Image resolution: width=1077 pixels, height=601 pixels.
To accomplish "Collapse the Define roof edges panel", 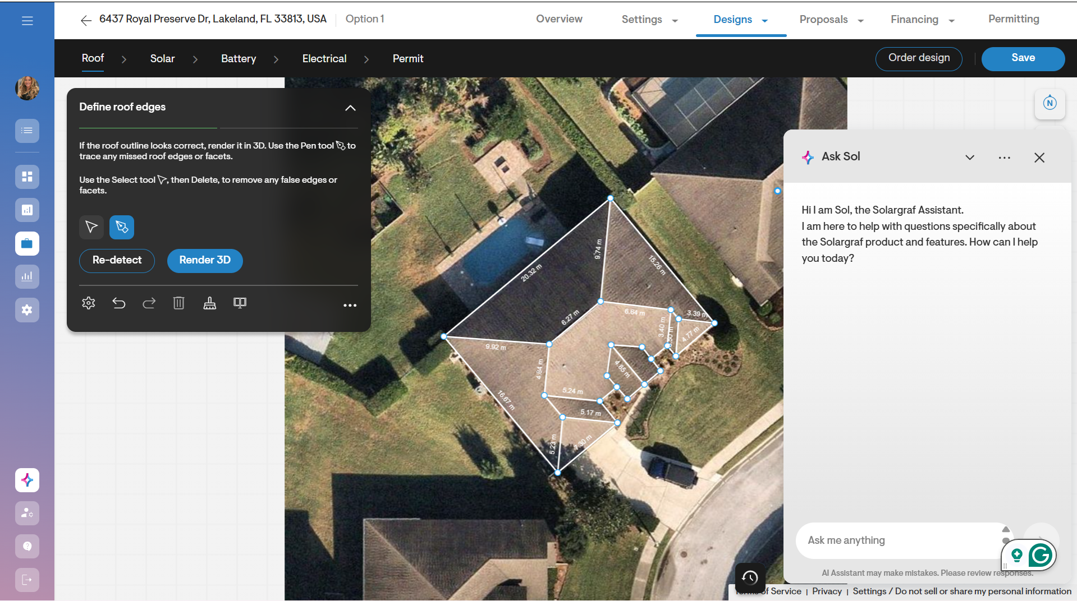I will tap(350, 108).
